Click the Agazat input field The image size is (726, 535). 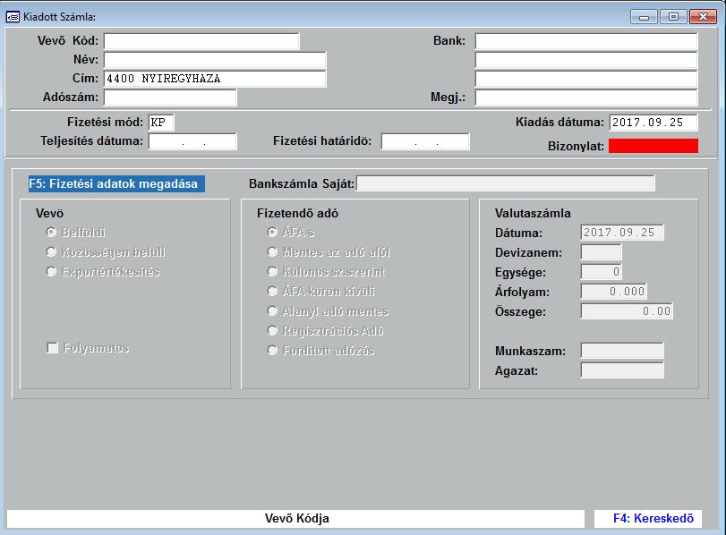tap(622, 370)
